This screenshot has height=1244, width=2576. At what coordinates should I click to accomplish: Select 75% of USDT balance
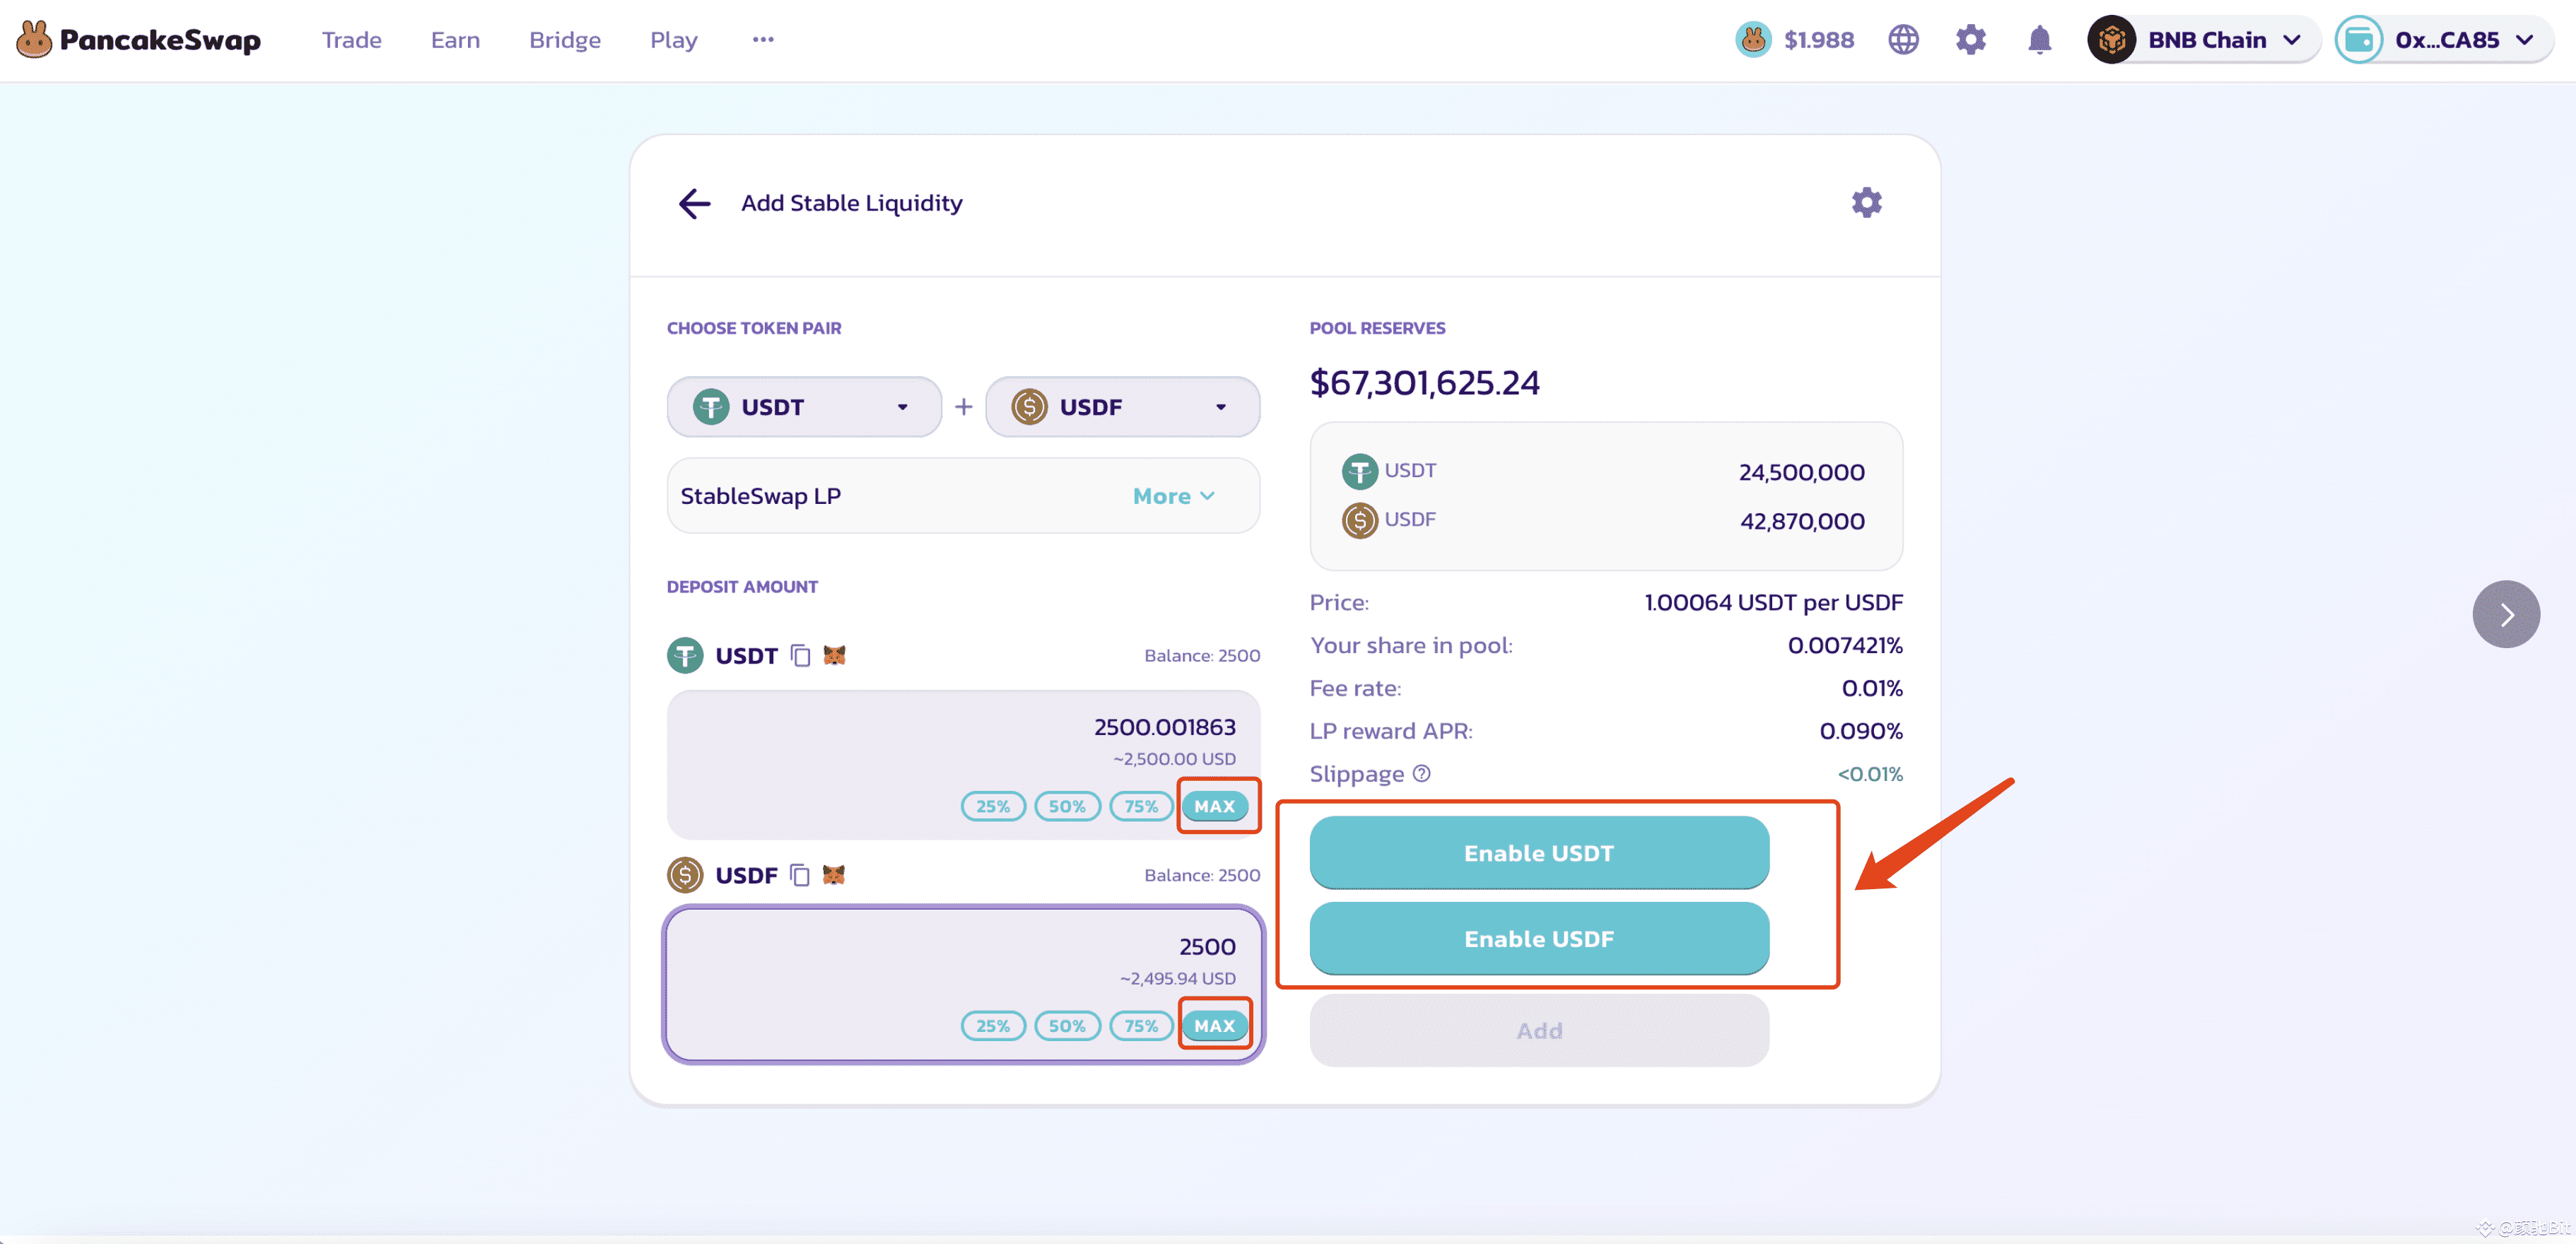1141,806
